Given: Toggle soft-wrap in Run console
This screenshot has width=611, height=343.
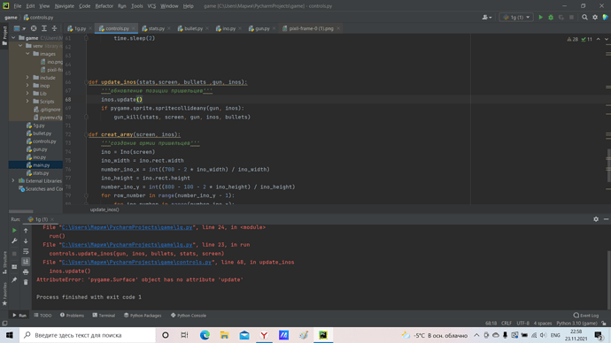Looking at the screenshot, I should (x=26, y=251).
